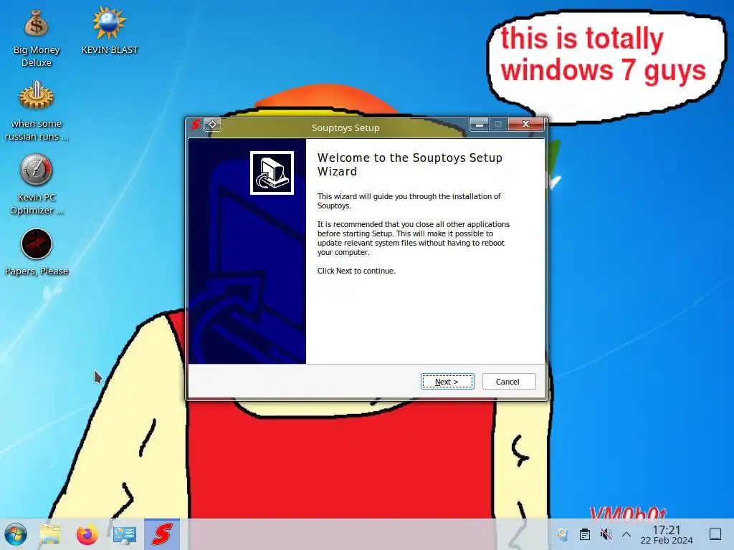The width and height of the screenshot is (734, 550).
Task: Click the 'Souptoys Setup' title bar text
Action: (x=345, y=127)
